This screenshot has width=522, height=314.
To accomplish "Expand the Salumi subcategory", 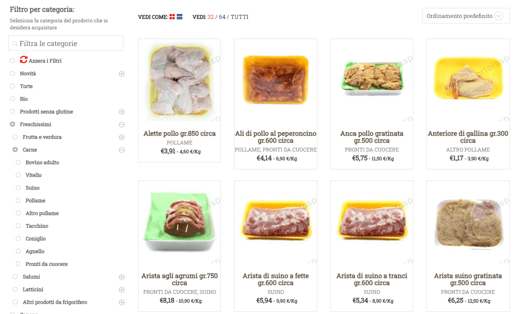I will pyautogui.click(x=122, y=277).
